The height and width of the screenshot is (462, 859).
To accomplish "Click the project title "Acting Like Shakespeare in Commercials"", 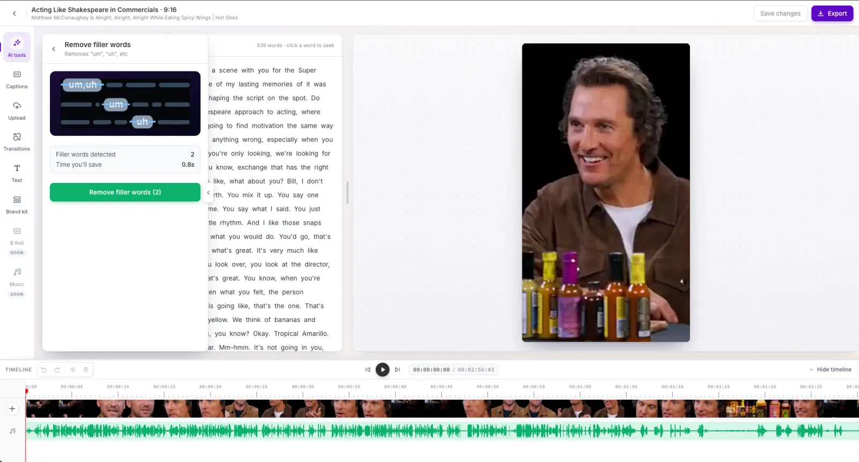I will point(95,10).
